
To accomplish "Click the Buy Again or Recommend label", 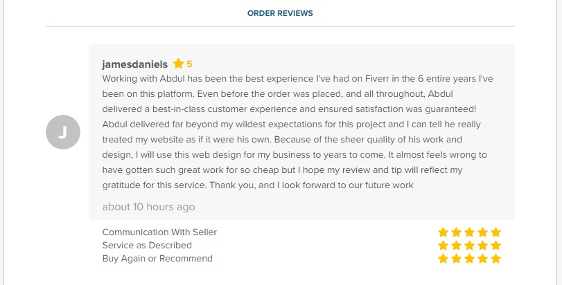I will [x=157, y=259].
